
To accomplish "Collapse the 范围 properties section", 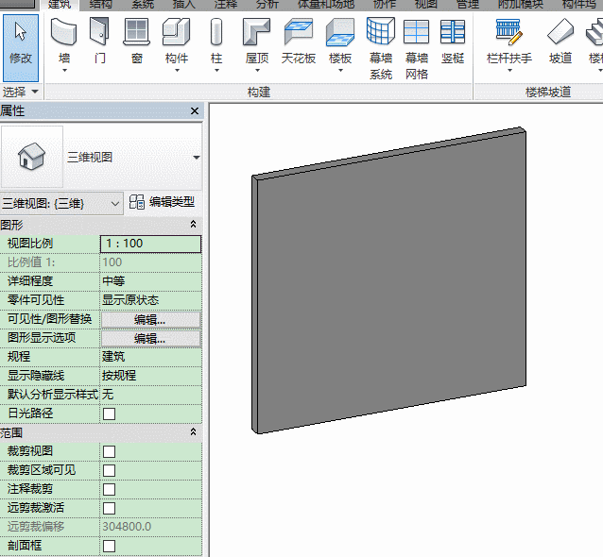I will tap(194, 432).
